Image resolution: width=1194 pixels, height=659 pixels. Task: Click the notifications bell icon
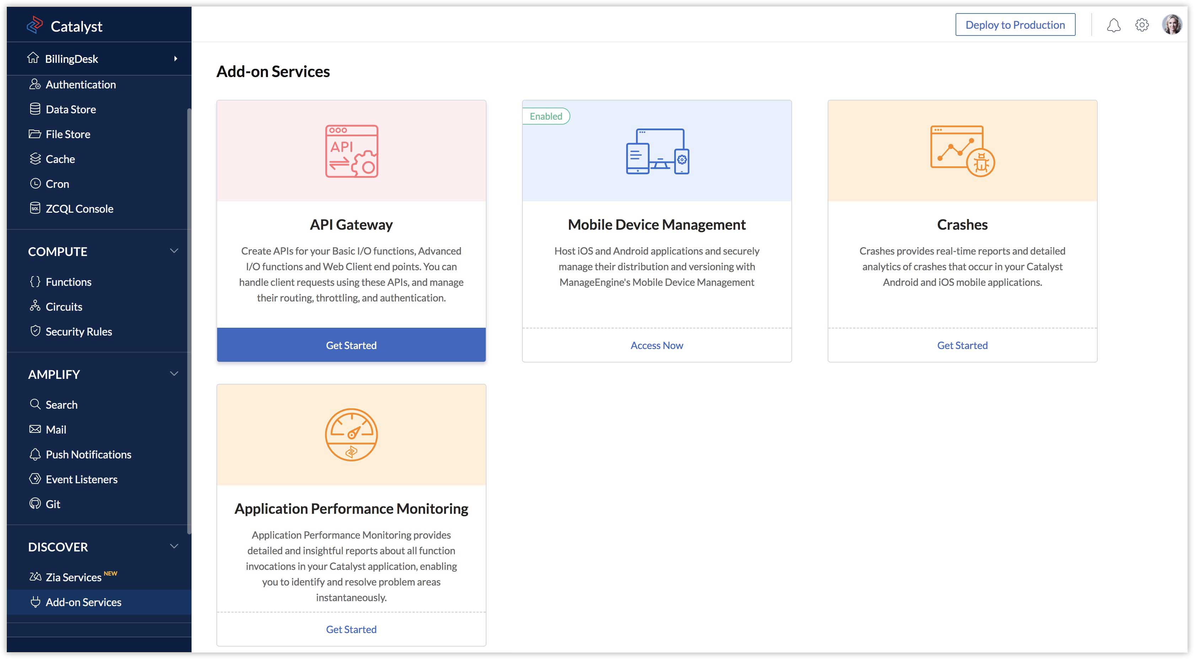tap(1113, 25)
